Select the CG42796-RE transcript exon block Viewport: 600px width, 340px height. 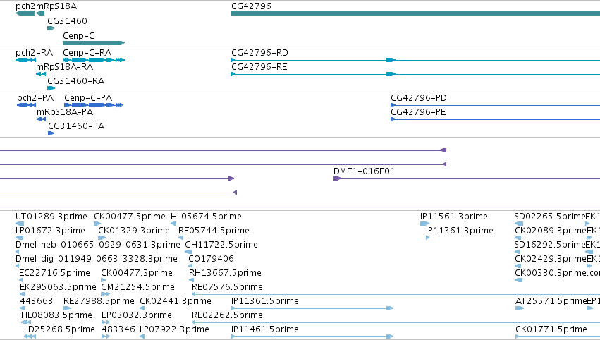tap(391, 74)
